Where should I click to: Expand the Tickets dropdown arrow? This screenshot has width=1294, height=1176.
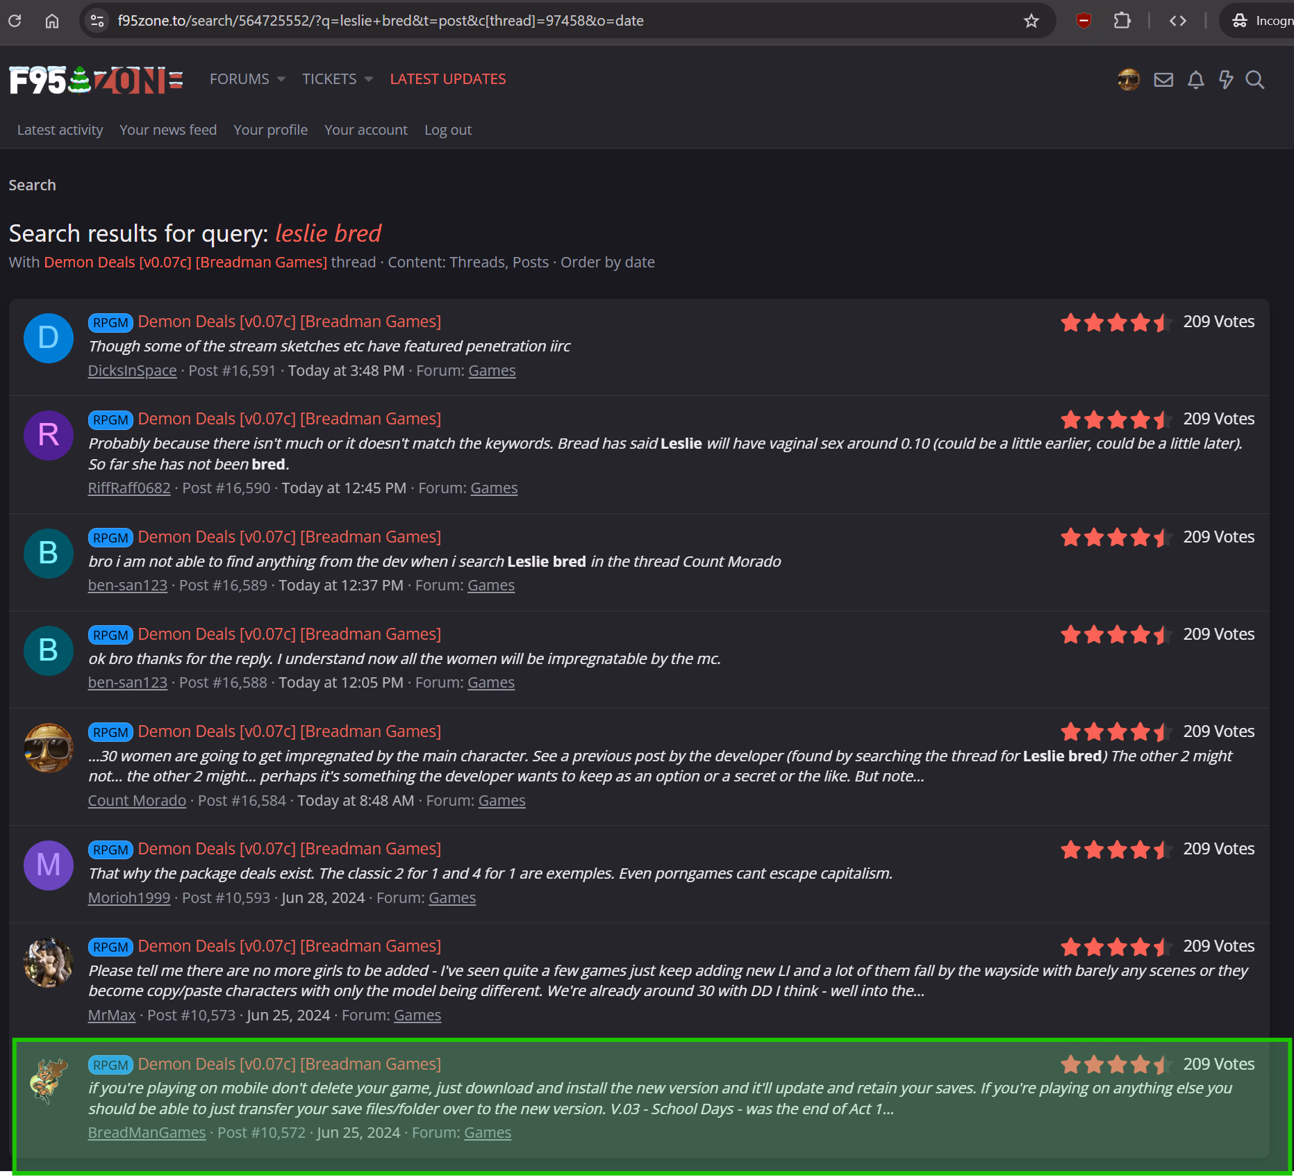pos(369,79)
